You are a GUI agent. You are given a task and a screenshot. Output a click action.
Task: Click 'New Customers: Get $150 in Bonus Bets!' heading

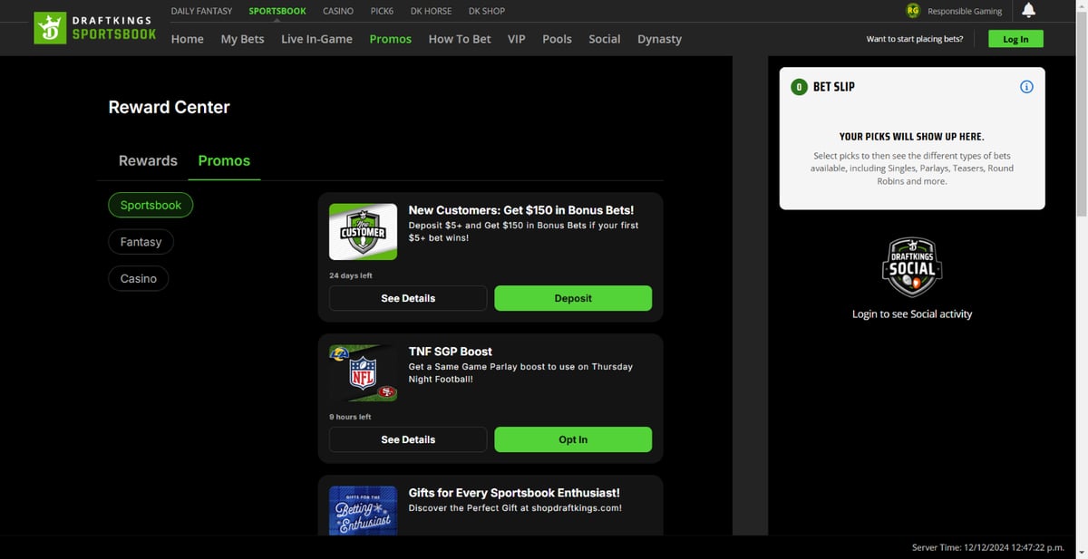(521, 210)
